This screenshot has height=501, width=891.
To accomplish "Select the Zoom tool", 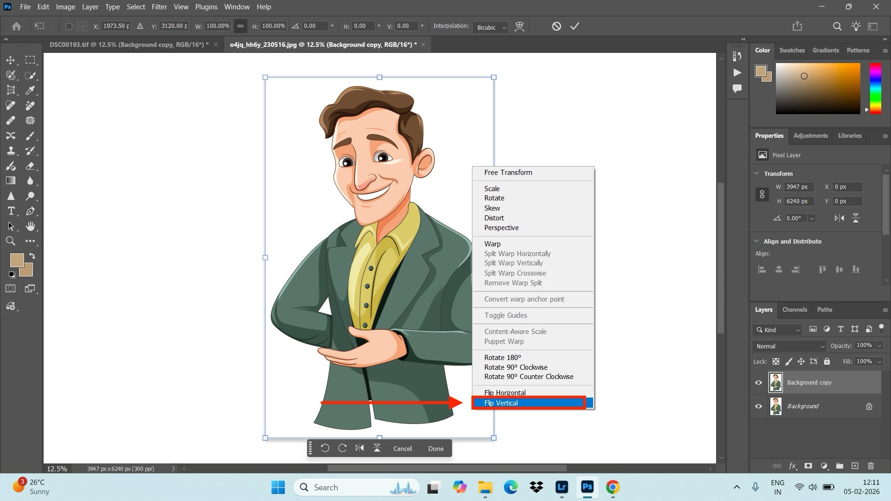I will tap(11, 241).
